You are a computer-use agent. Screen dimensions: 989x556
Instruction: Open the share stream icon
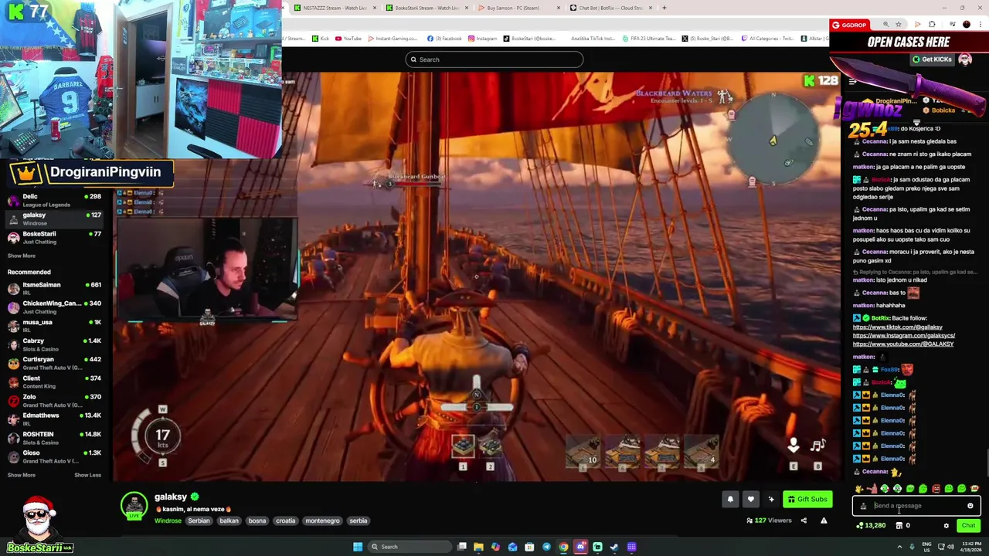804,520
